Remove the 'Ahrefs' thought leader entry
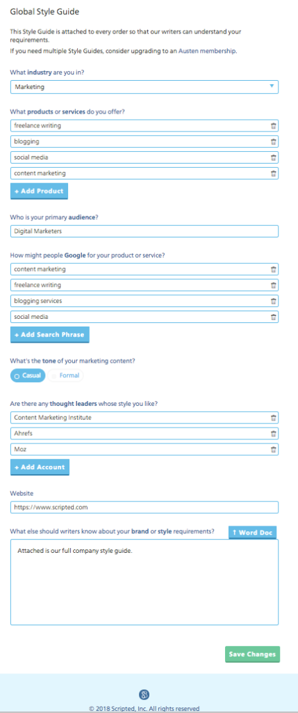This screenshot has width=298, height=713. (x=274, y=434)
